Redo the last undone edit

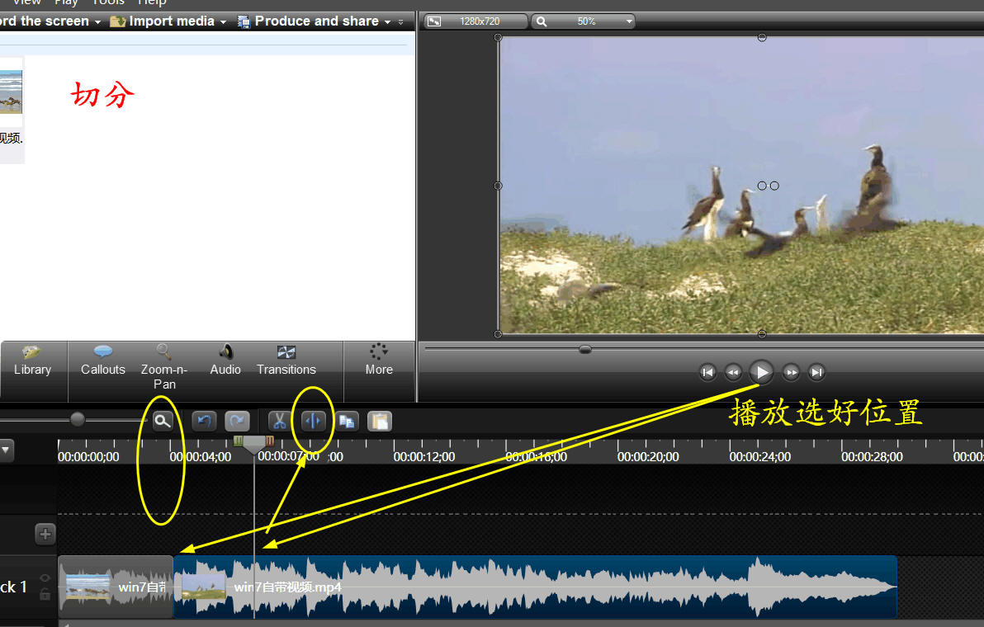[237, 421]
